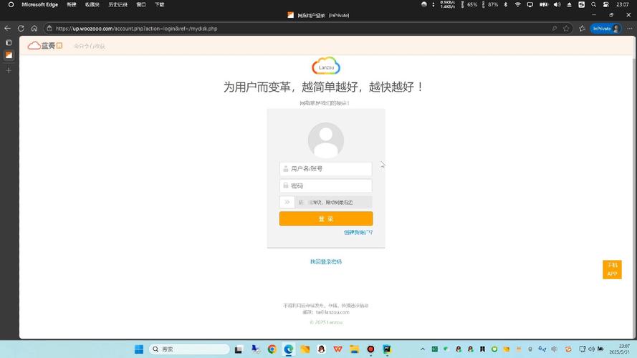Click the site info lock icon
The width and height of the screenshot is (637, 358).
pos(49,29)
